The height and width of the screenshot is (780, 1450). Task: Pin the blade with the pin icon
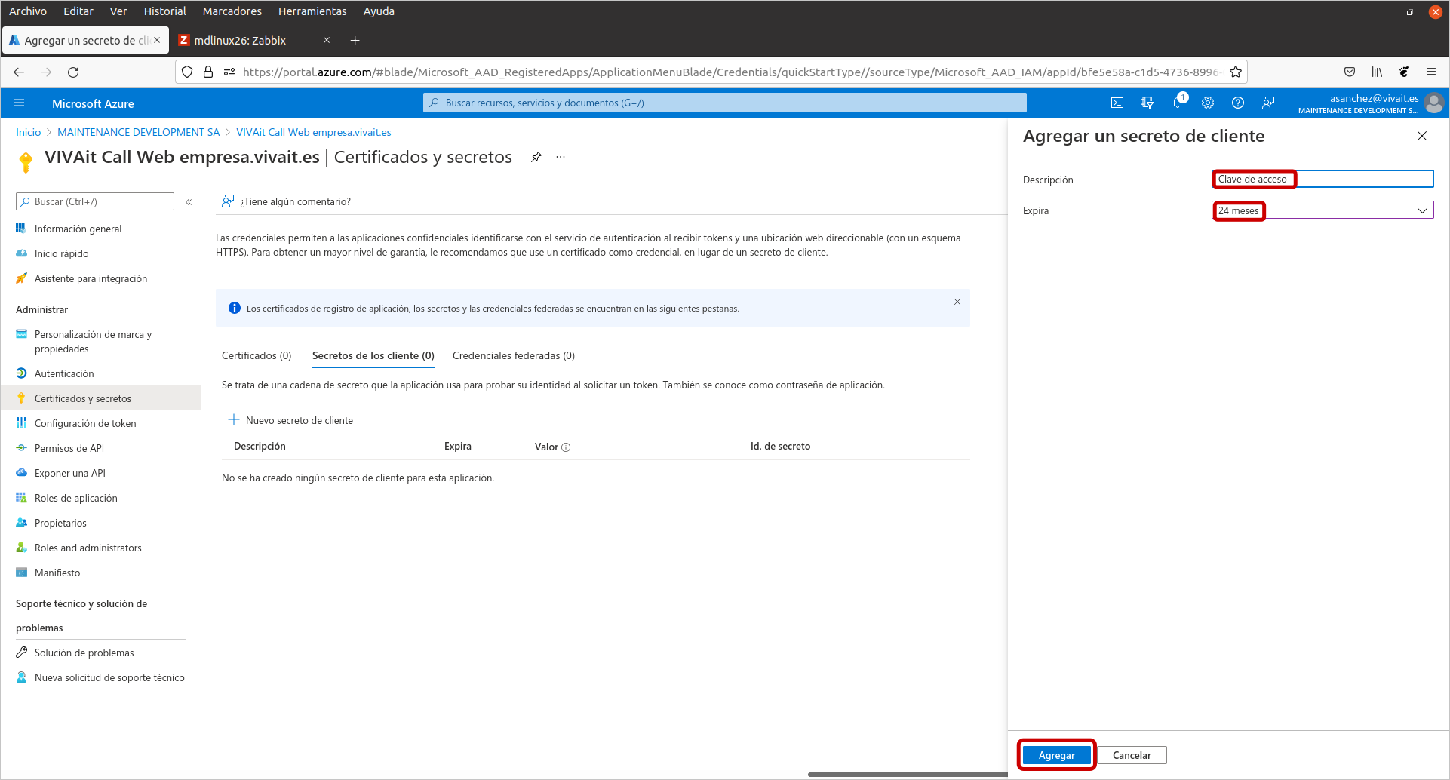536,157
